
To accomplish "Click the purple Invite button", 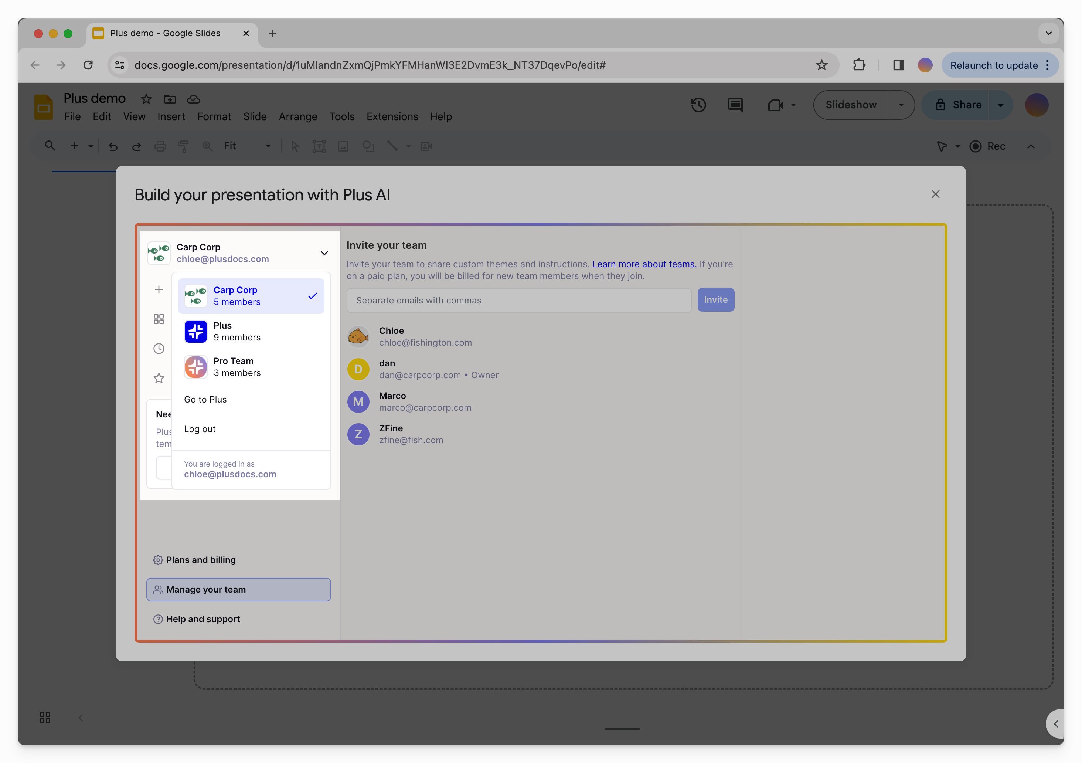I will tap(715, 300).
